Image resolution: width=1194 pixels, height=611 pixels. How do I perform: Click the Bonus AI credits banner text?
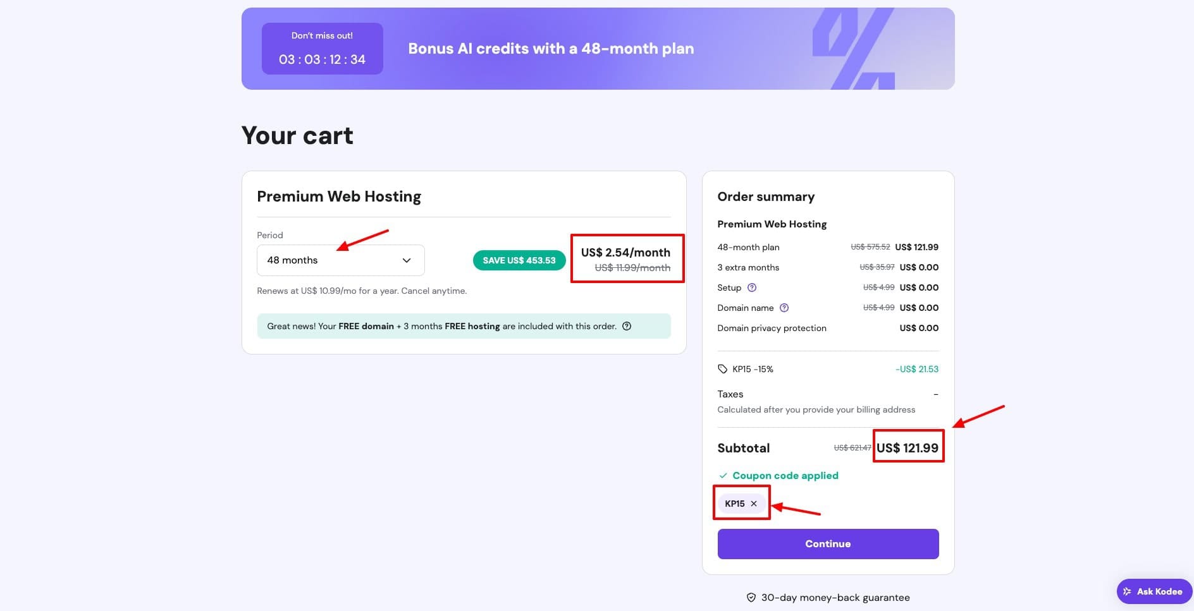[x=550, y=49]
